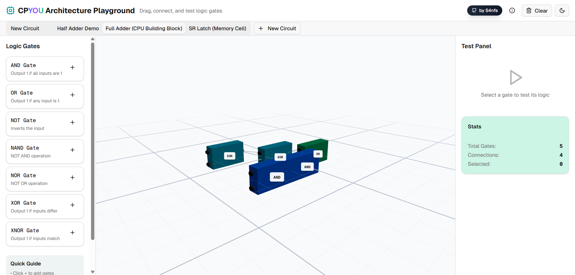The image size is (575, 275).
Task: Create a New Circuit with plus button
Action: point(277,28)
